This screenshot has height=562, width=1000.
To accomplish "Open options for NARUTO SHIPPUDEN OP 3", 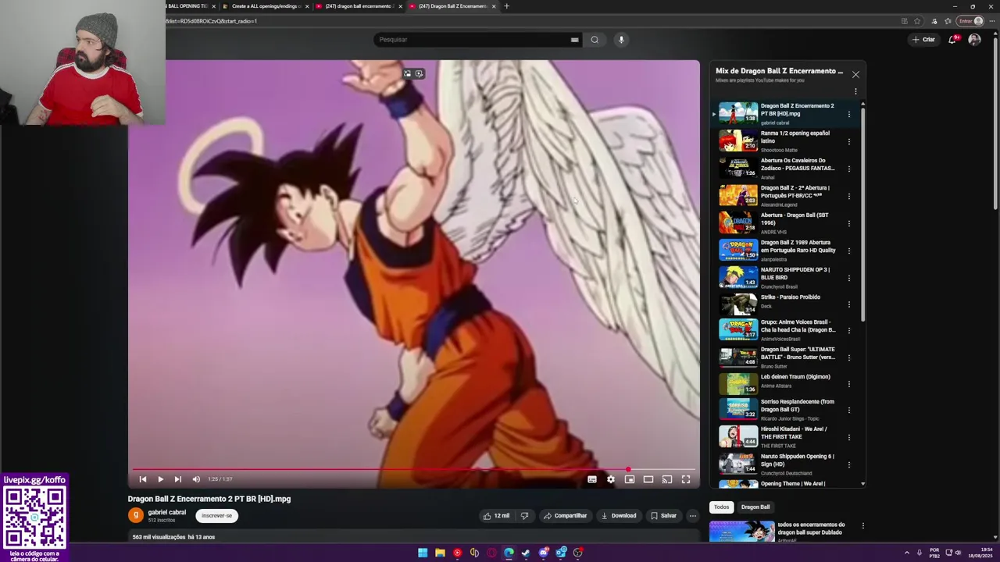I will [x=849, y=278].
